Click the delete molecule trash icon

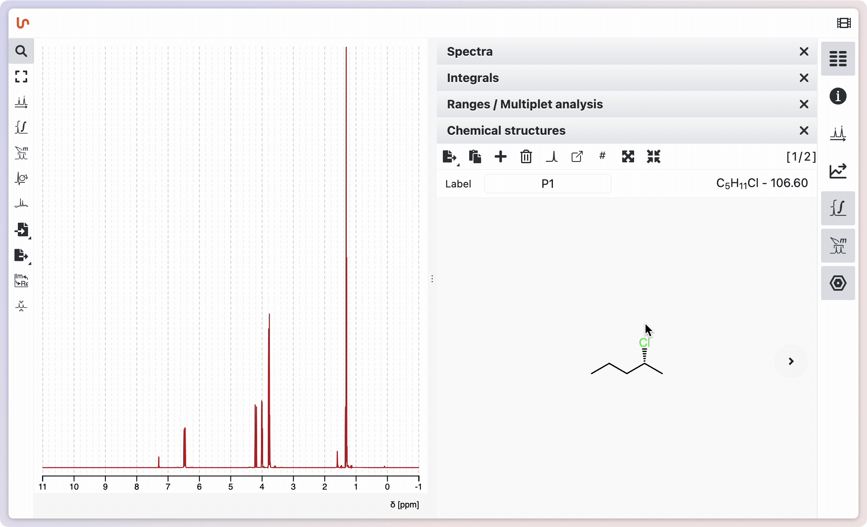[x=526, y=156]
